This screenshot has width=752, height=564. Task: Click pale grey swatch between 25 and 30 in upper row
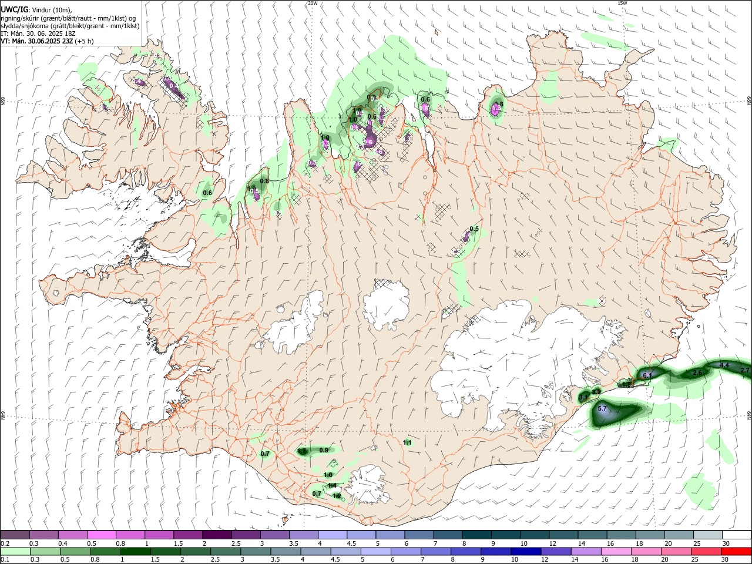(x=708, y=535)
